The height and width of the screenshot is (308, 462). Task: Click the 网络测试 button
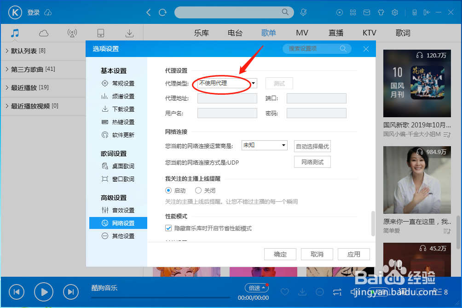tap(312, 162)
